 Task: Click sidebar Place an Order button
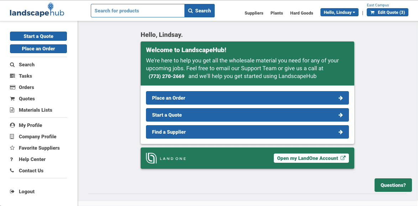coord(38,49)
